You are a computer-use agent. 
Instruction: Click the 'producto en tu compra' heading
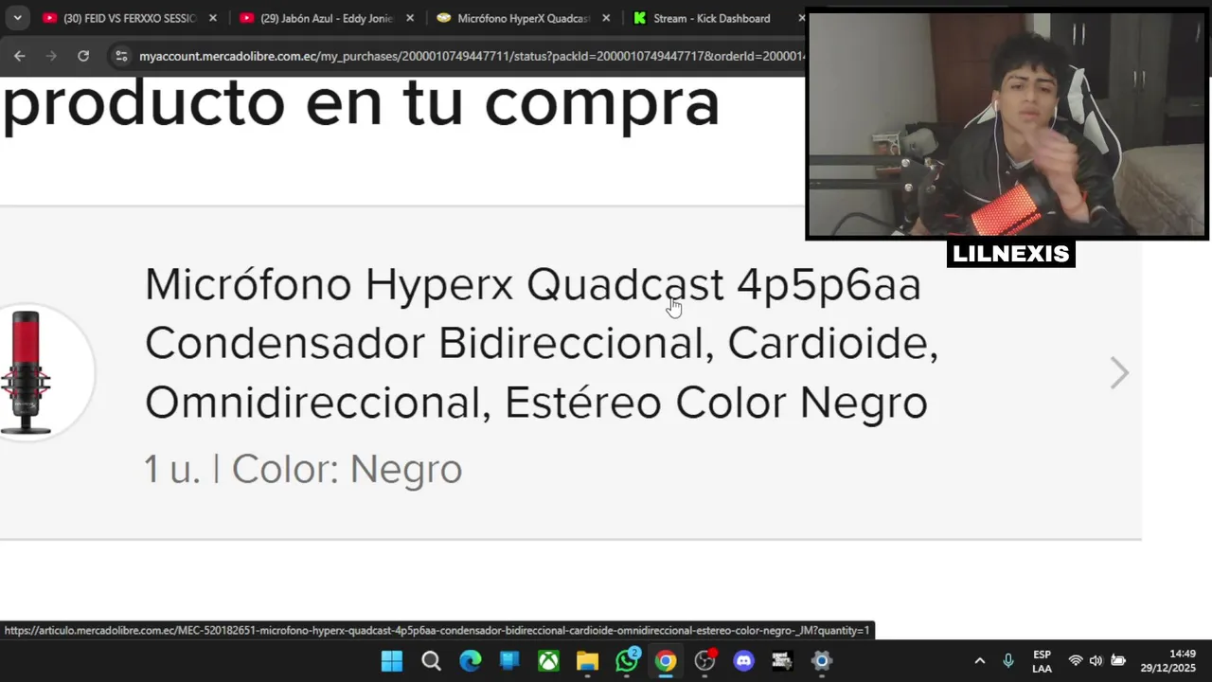361,102
